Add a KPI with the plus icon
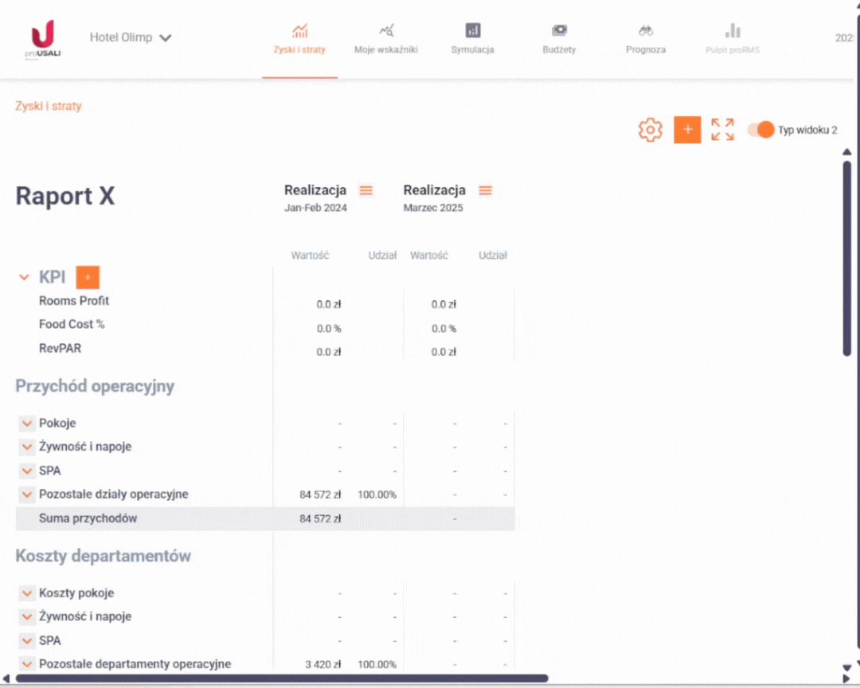This screenshot has width=860, height=688. pos(88,277)
